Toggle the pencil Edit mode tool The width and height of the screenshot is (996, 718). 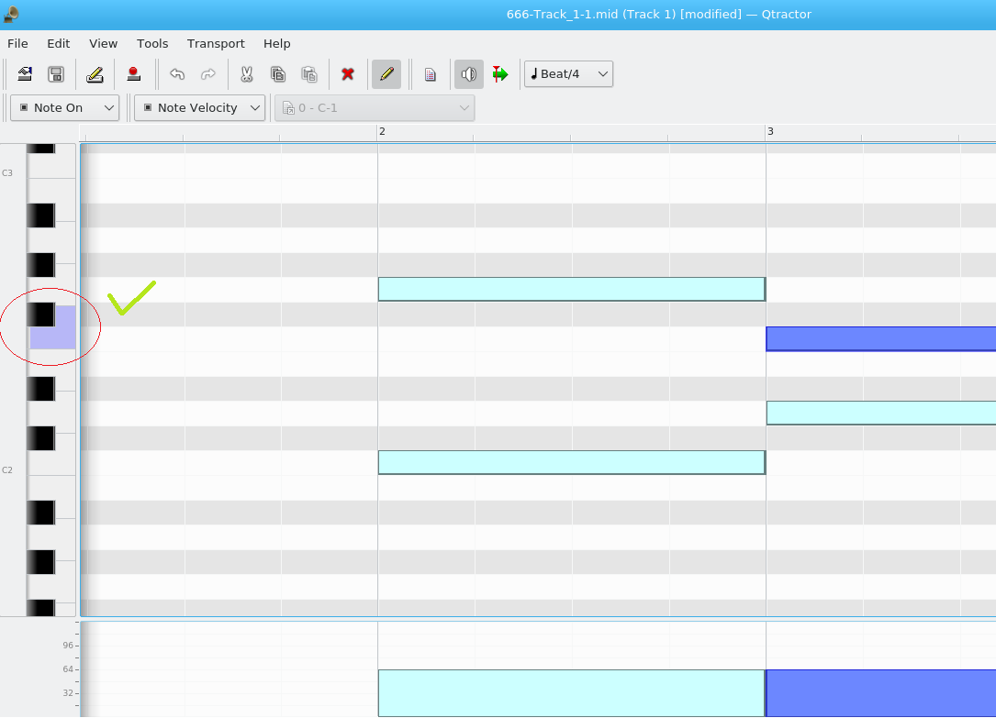(386, 74)
